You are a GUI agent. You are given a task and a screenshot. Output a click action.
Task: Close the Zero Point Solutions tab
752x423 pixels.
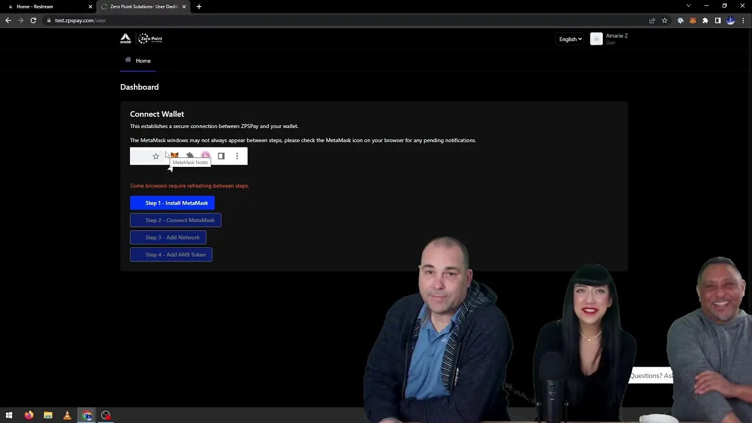184,6
